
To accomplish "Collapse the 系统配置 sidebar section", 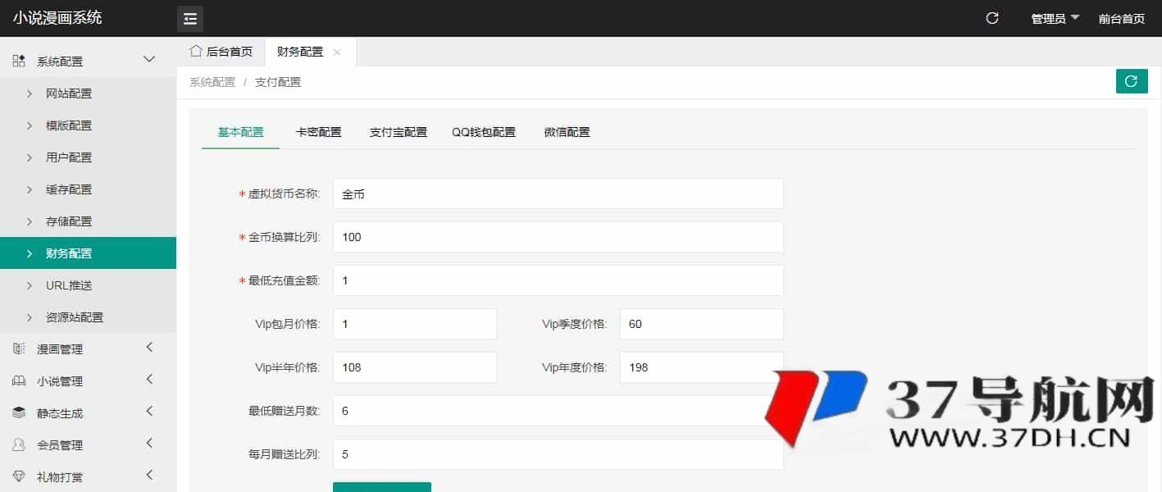I will [x=82, y=60].
